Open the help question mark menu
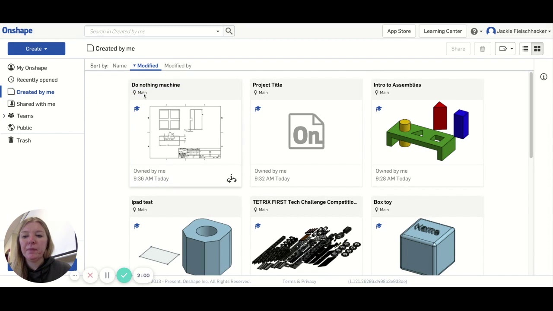 point(477,31)
